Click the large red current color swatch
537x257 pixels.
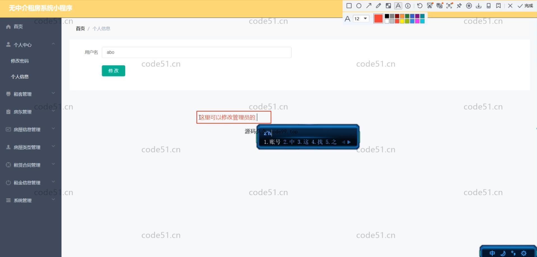[x=378, y=19]
